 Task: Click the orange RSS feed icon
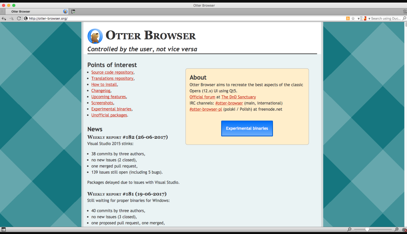[x=348, y=18]
